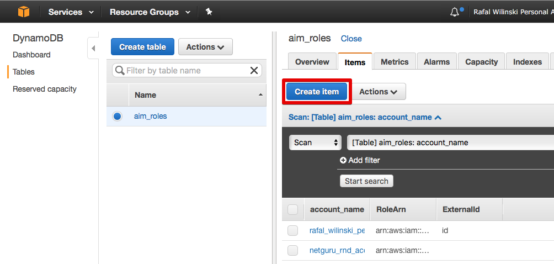
Task: Click the pin shortcuts icon in top bar
Action: 209,12
